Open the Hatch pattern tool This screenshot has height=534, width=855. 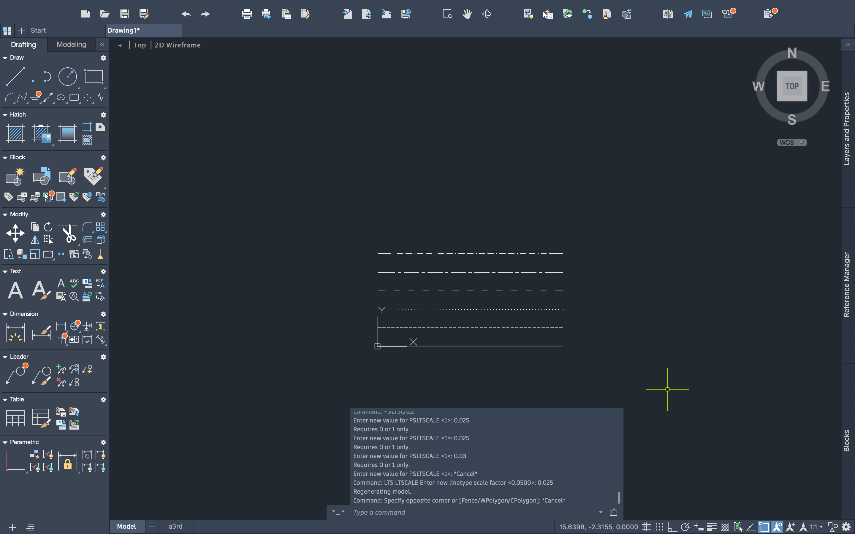click(15, 133)
